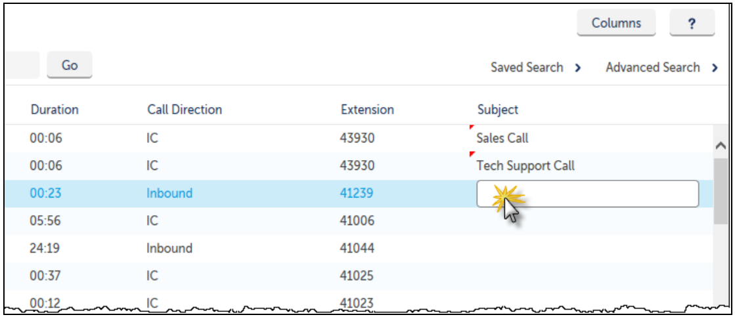This screenshot has width=735, height=317.
Task: Expand the Saved Search chevron
Action: (x=578, y=68)
